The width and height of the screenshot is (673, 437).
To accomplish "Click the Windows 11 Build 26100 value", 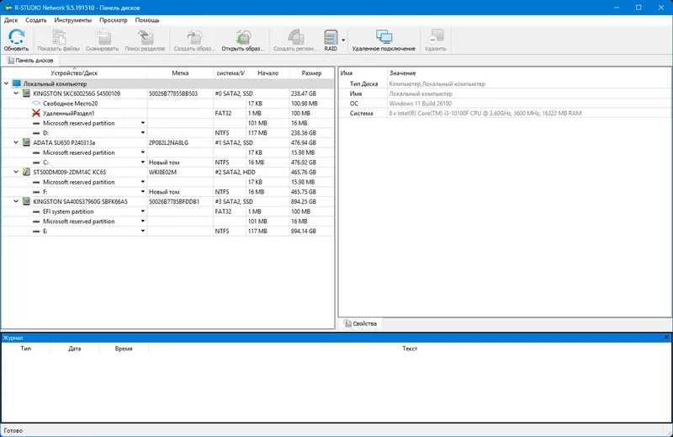I will point(420,103).
